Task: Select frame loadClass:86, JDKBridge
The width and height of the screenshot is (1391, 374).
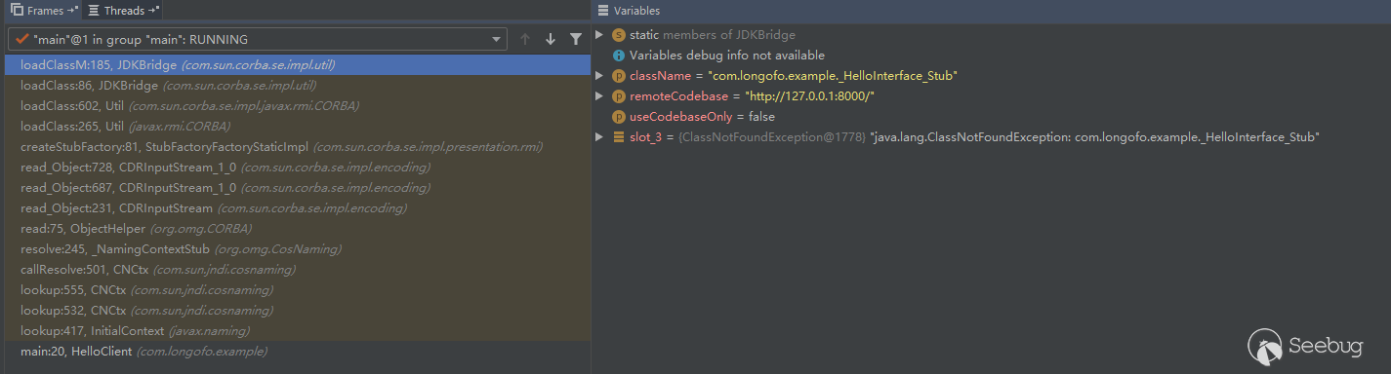Action: (298, 86)
